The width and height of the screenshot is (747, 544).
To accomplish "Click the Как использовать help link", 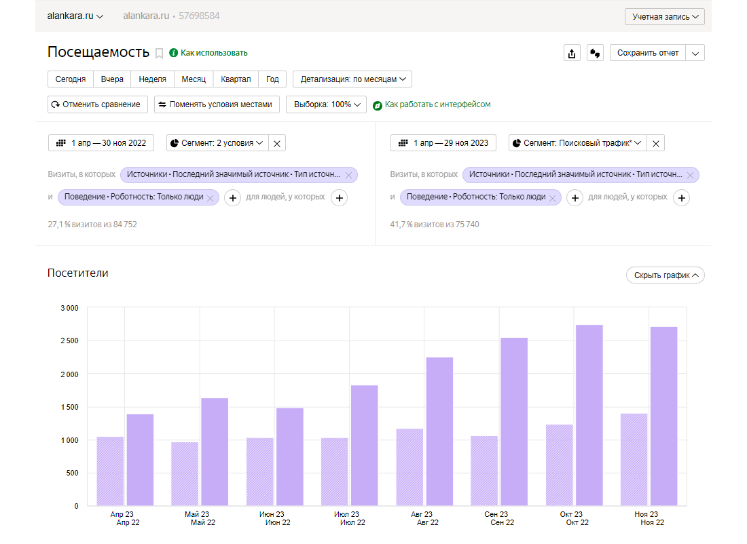I will 214,53.
